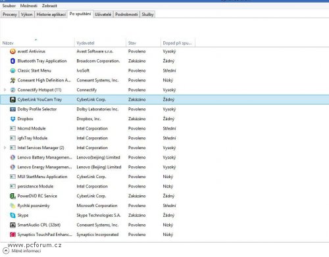Click the Conexant High Definition Audio icon
The width and height of the screenshot is (329, 257).
pyautogui.click(x=13, y=80)
